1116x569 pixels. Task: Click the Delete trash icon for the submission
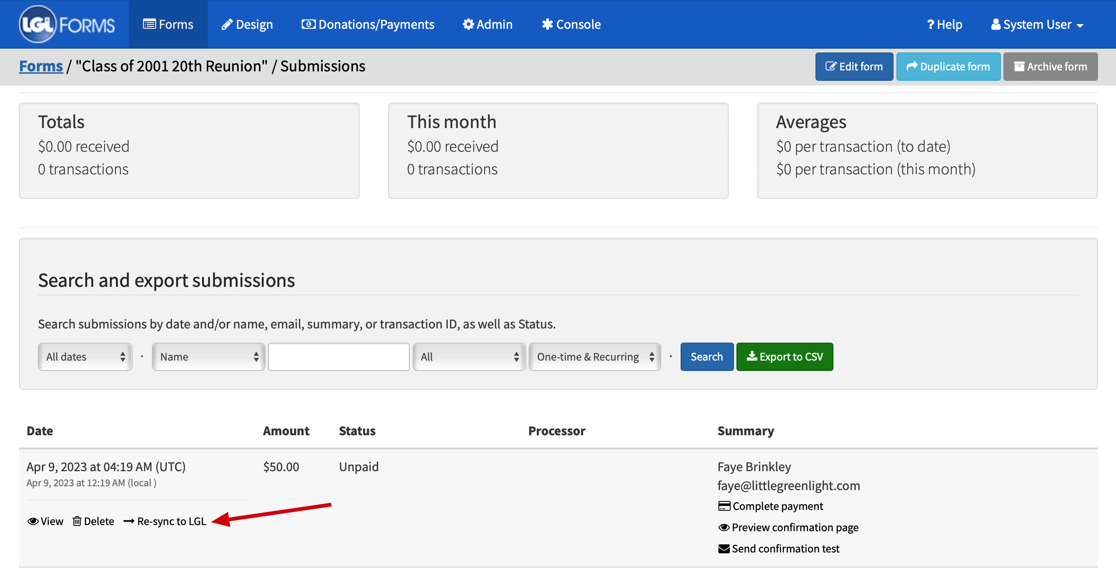pos(78,521)
